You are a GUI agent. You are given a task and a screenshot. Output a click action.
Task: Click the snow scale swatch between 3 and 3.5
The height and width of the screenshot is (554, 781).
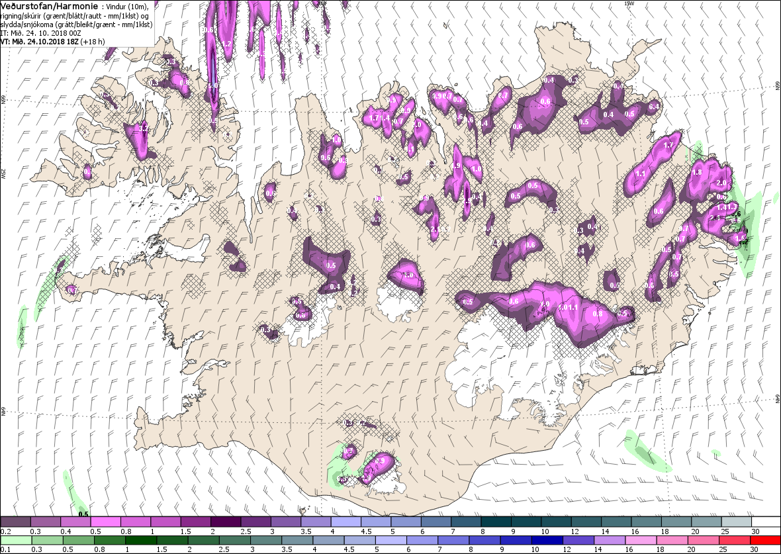pyautogui.click(x=285, y=522)
